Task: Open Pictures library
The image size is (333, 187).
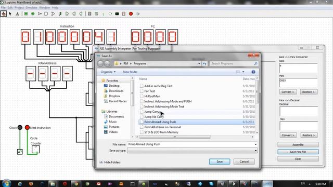Action: click(x=114, y=127)
